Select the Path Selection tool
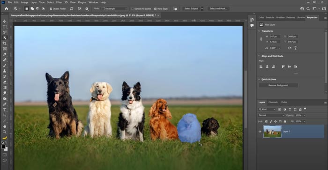The width and height of the screenshot is (328, 170). coord(5,115)
